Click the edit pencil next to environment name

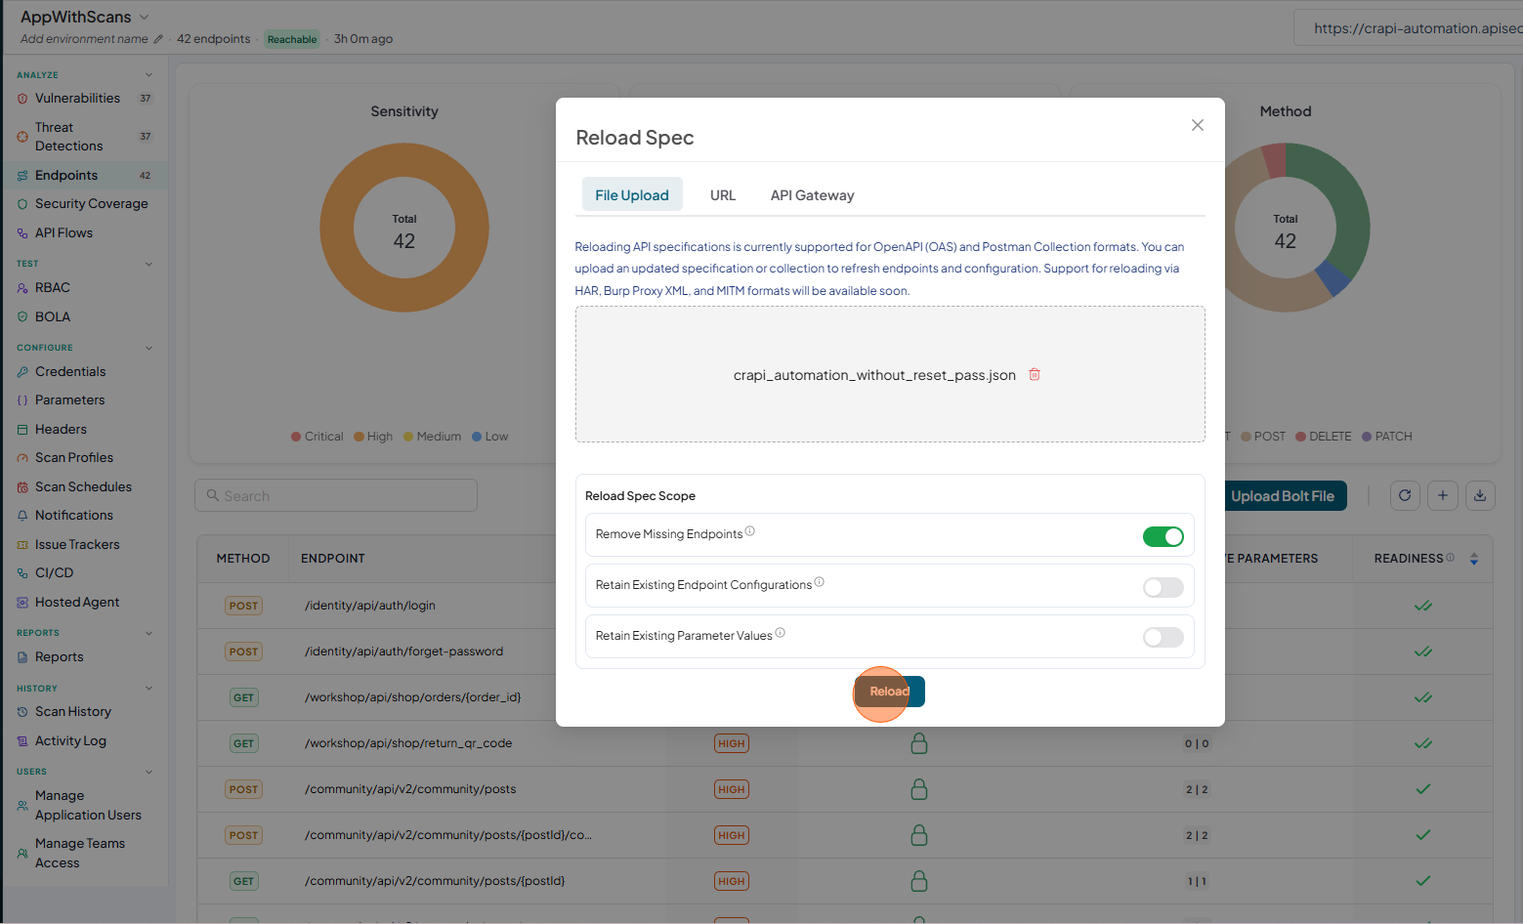click(x=158, y=39)
